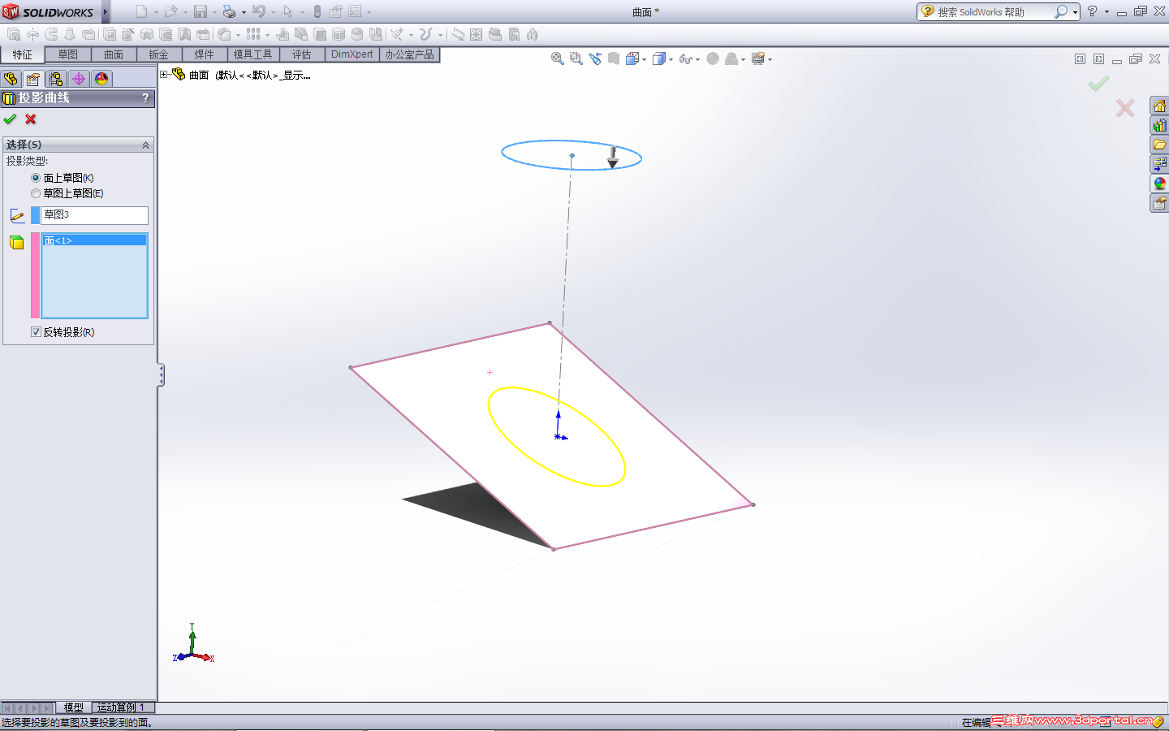
Task: Collapse the 选择(S) section
Action: coord(146,145)
